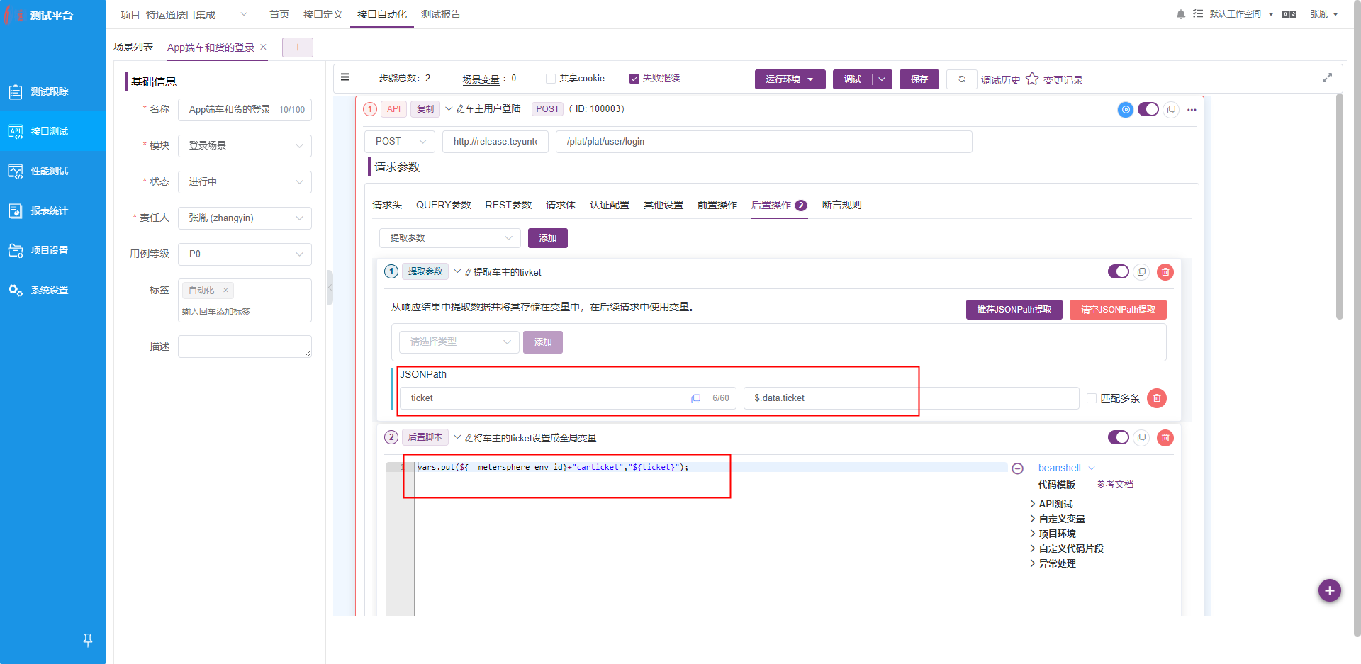
Task: Open the 参考文档 link
Action: [1115, 485]
